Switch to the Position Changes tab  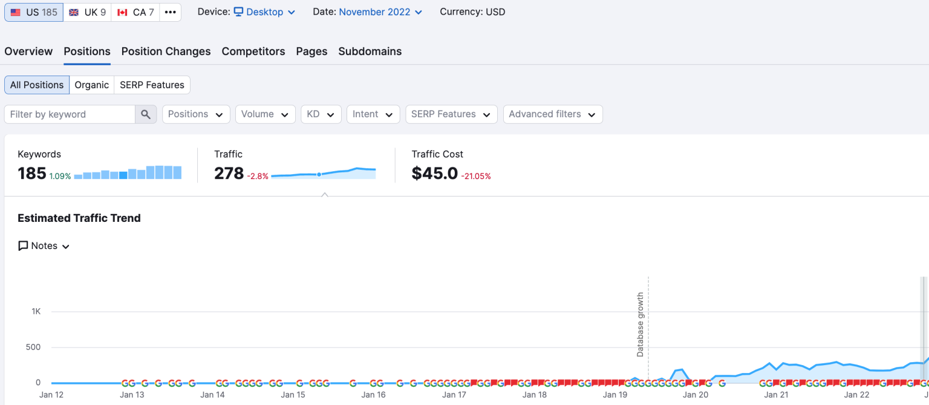point(166,51)
